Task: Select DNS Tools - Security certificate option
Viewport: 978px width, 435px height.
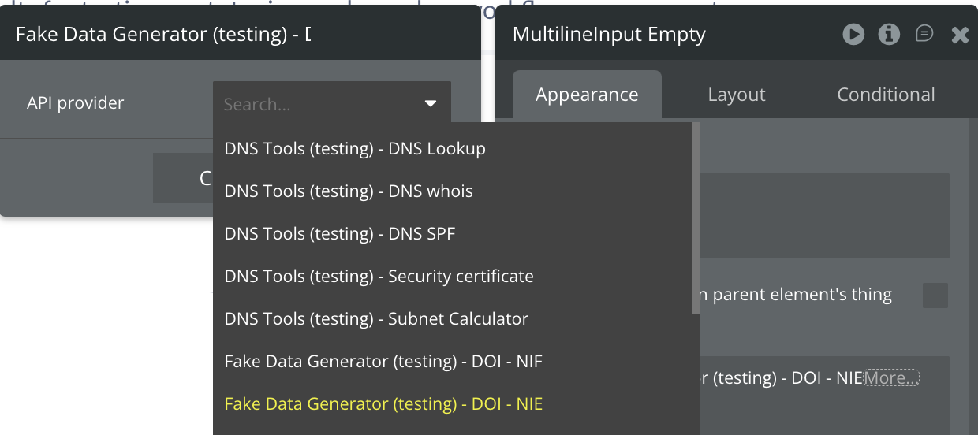Action: [379, 277]
